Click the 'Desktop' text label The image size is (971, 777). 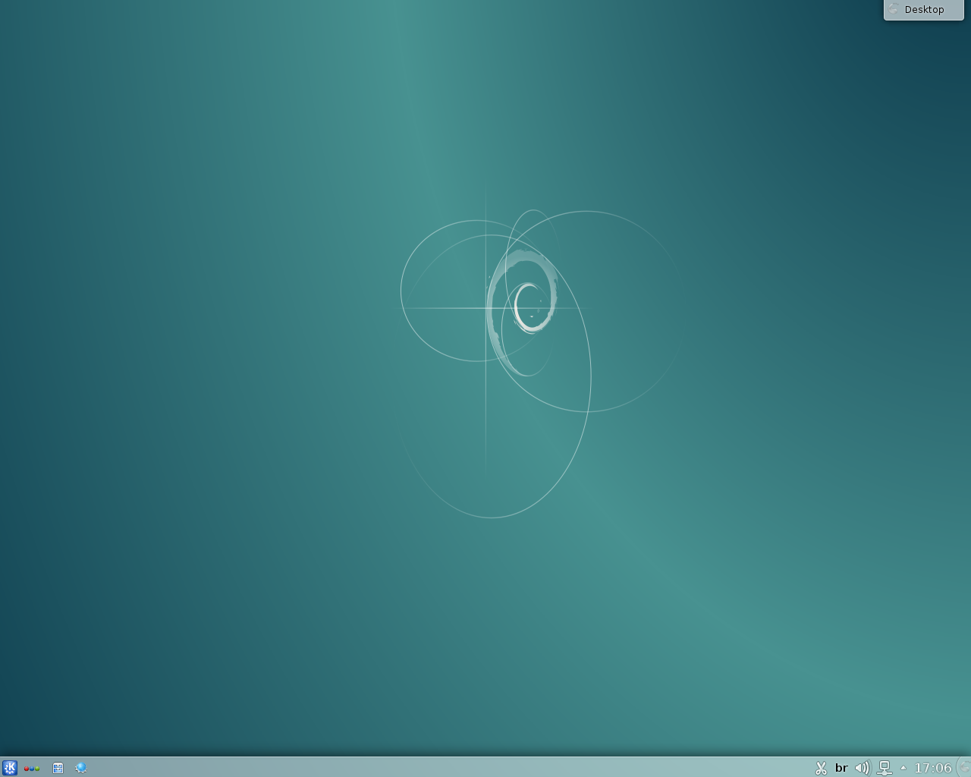click(x=925, y=10)
